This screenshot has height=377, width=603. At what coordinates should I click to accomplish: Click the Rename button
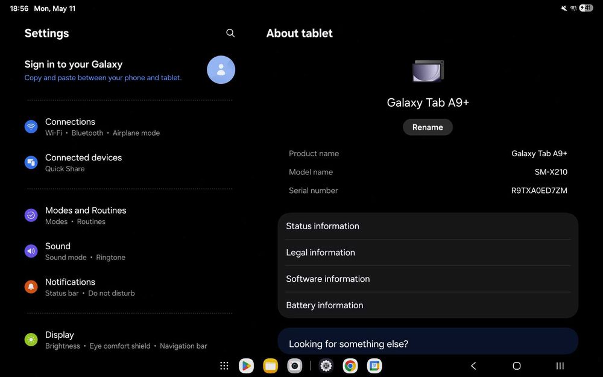click(x=428, y=127)
